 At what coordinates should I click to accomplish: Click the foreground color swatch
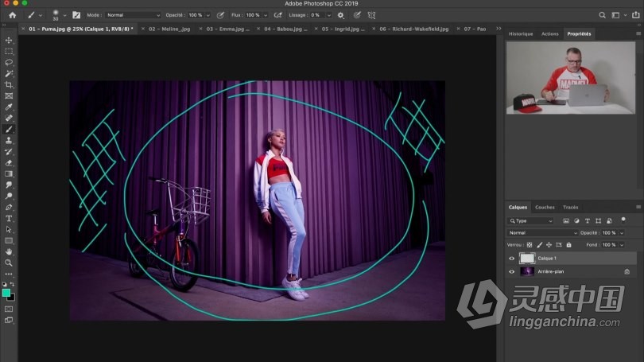click(x=6, y=293)
